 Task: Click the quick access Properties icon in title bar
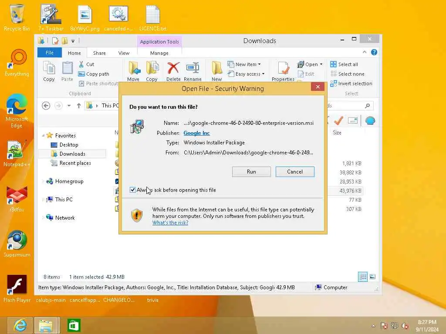coord(55,41)
